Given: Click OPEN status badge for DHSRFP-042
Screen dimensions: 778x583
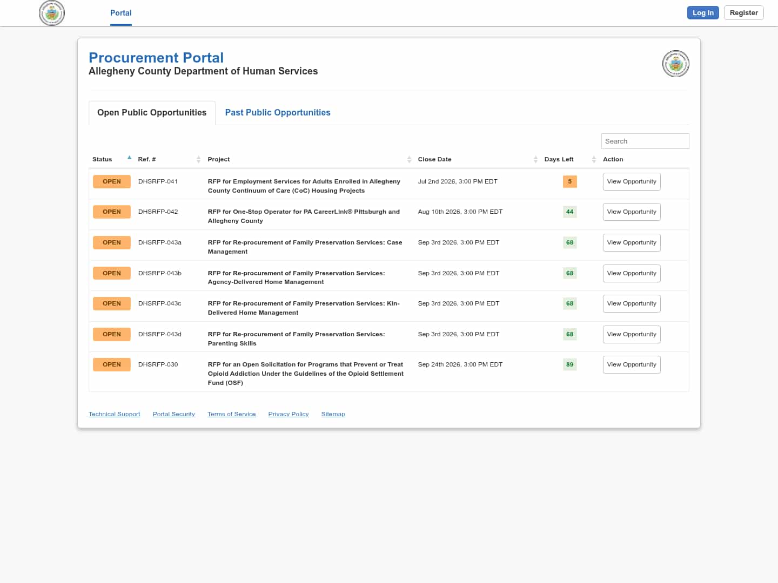Looking at the screenshot, I should tap(112, 212).
